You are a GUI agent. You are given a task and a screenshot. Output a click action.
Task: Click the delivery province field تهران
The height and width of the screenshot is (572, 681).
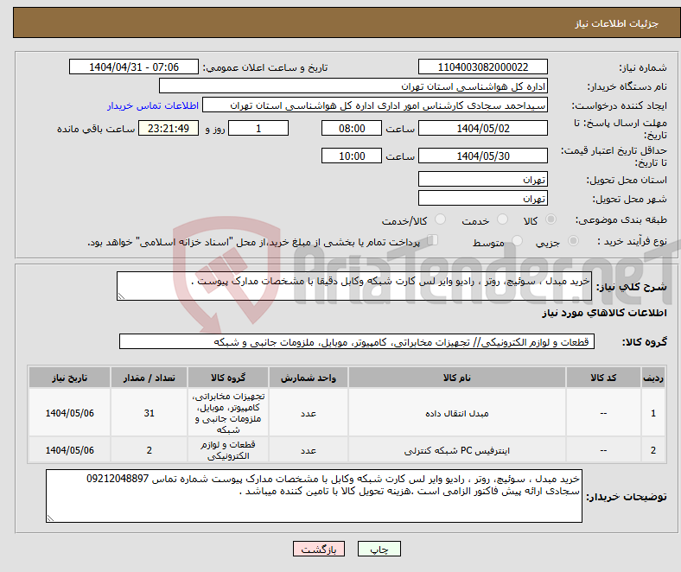pos(483,180)
